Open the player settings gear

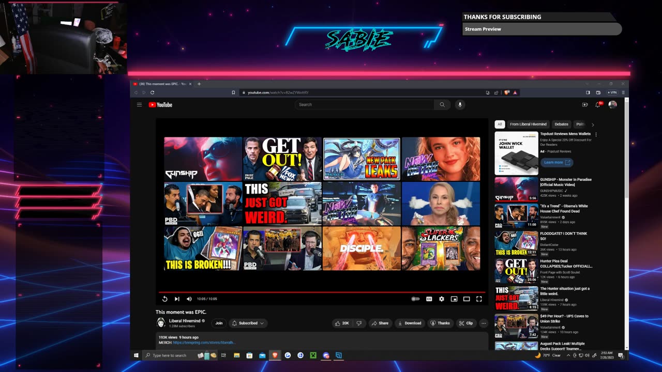click(441, 299)
